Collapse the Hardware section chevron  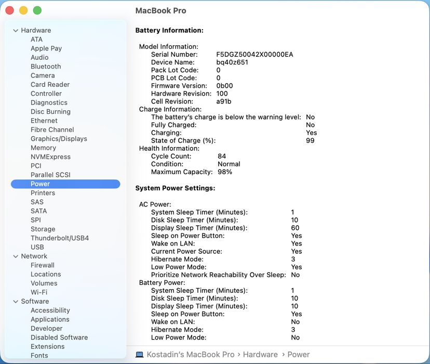(16, 31)
